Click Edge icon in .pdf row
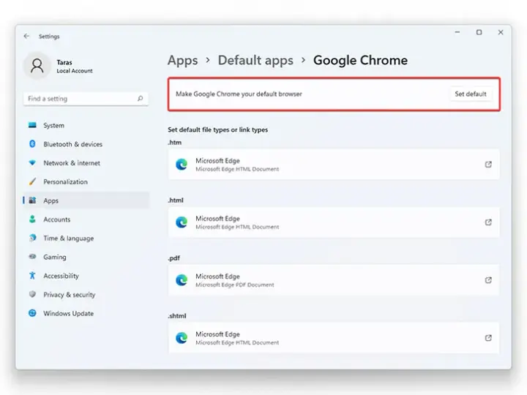 tap(182, 279)
